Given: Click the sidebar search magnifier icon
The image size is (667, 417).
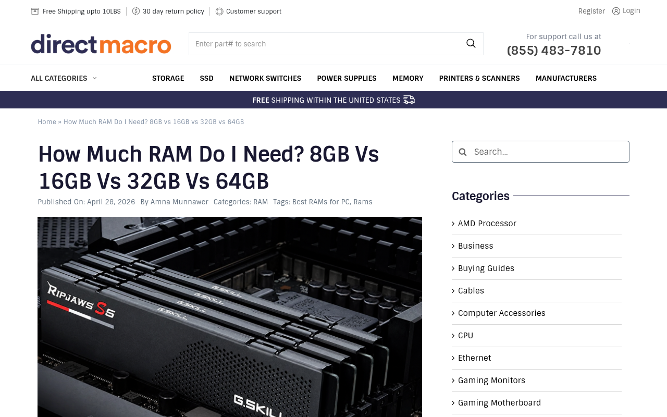Looking at the screenshot, I should pyautogui.click(x=463, y=152).
